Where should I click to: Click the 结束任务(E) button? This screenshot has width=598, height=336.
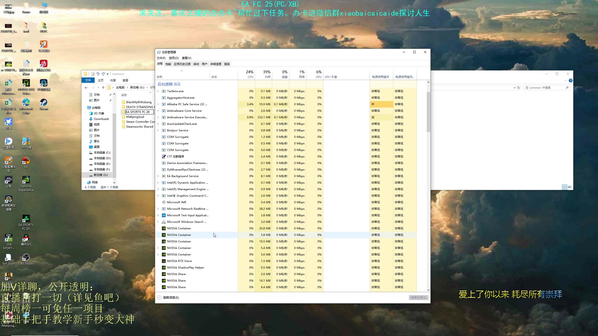tap(418, 298)
